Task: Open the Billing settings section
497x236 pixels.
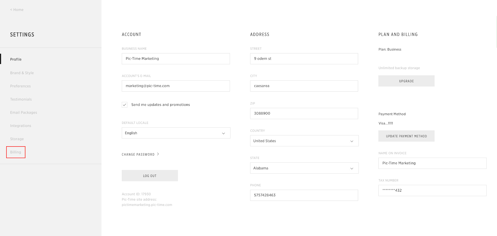Action: tap(16, 152)
